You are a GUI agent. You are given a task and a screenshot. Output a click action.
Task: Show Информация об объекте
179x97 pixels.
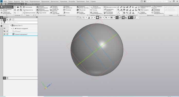tap(144, 7)
